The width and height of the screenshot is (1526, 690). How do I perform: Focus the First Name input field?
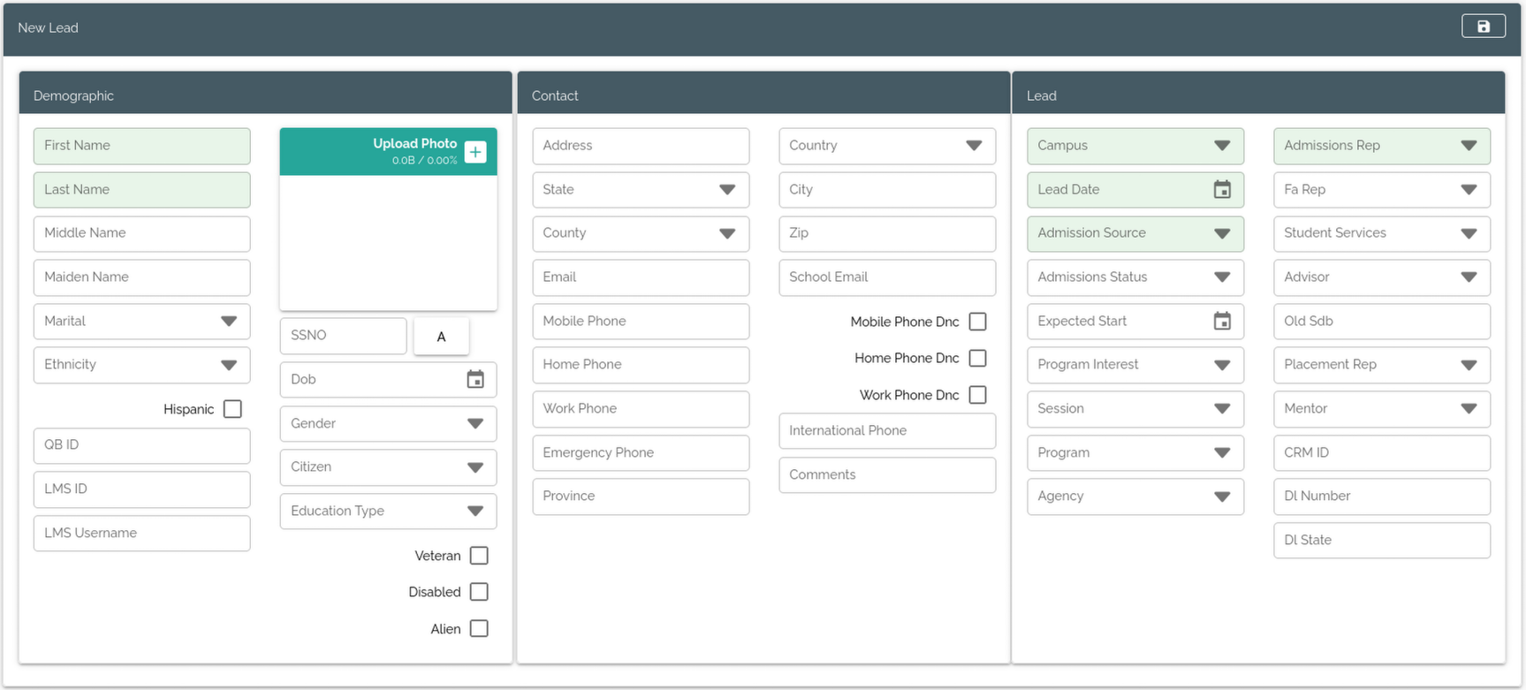(x=141, y=146)
